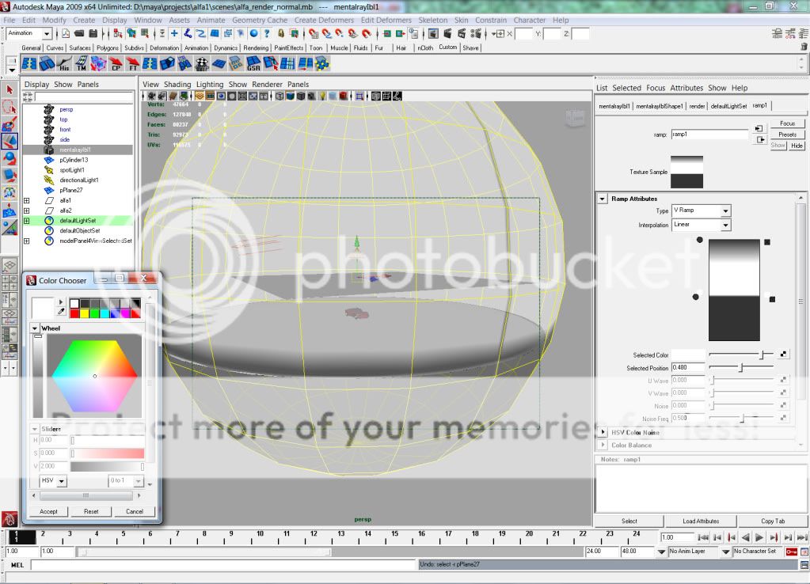Switch to the defaultLightSet tab
Image resolution: width=810 pixels, height=584 pixels.
[x=728, y=106]
